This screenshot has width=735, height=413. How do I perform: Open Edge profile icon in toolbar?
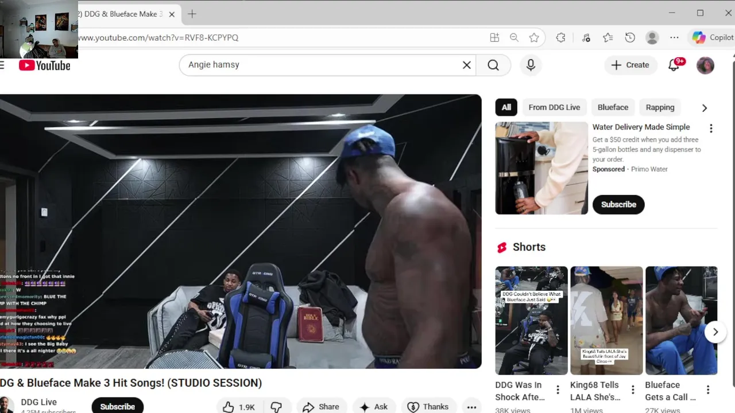coord(652,37)
